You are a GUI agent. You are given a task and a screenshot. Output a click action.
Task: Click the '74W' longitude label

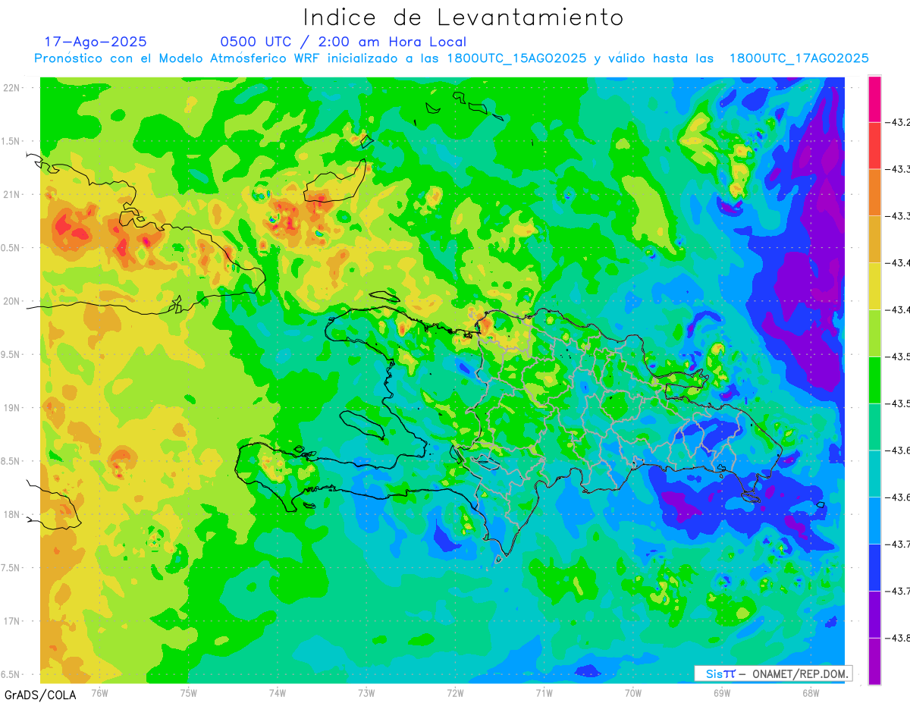point(278,692)
